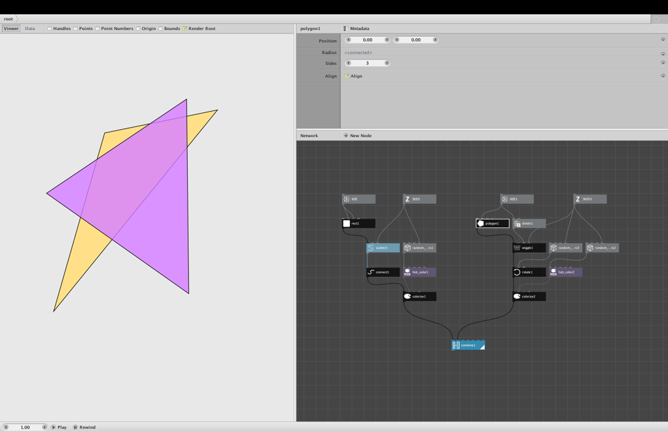Open the Metadata editor
The height and width of the screenshot is (432, 668).
coord(357,29)
